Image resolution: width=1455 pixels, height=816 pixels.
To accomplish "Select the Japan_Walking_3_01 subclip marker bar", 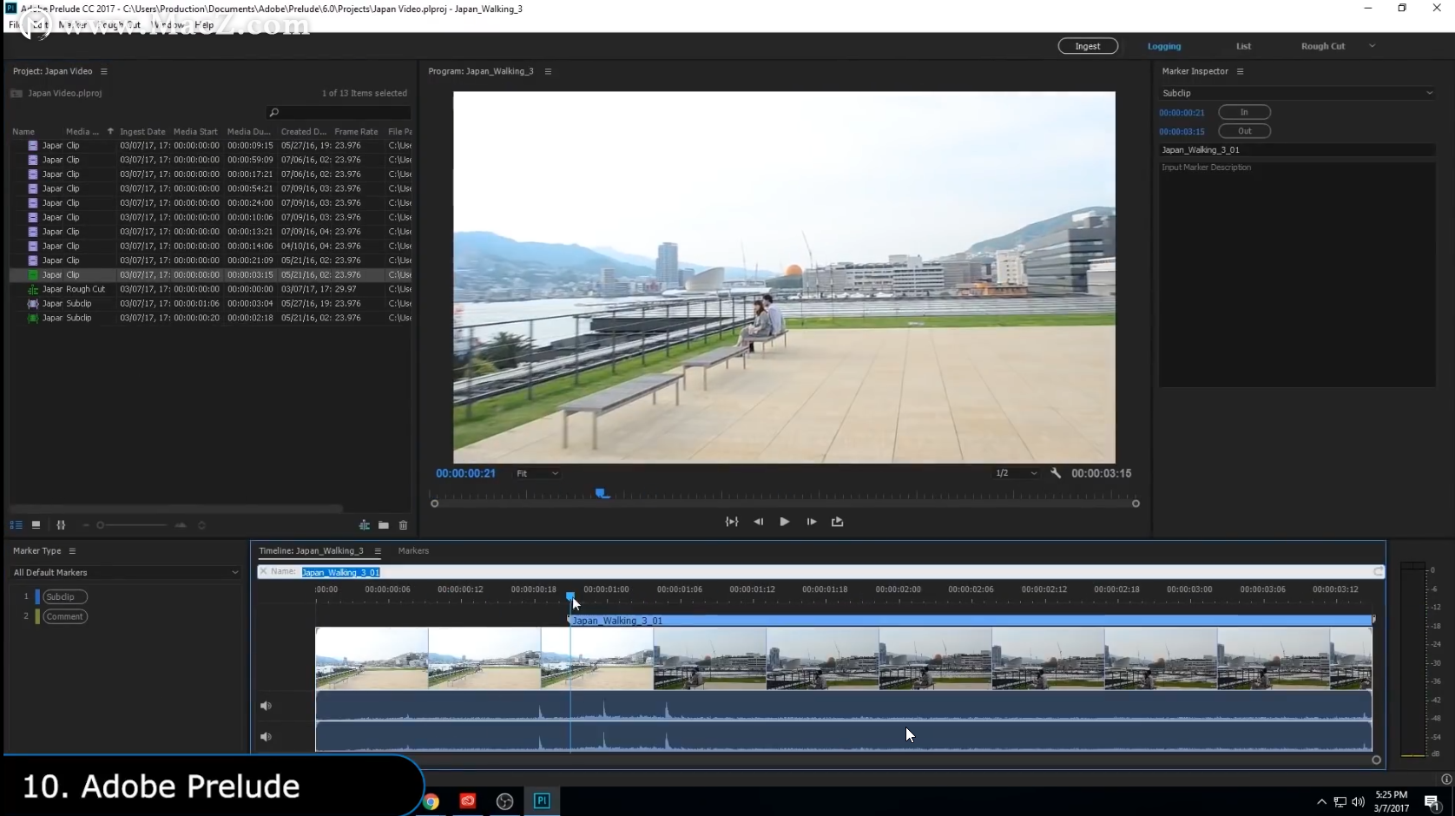I will coord(970,621).
